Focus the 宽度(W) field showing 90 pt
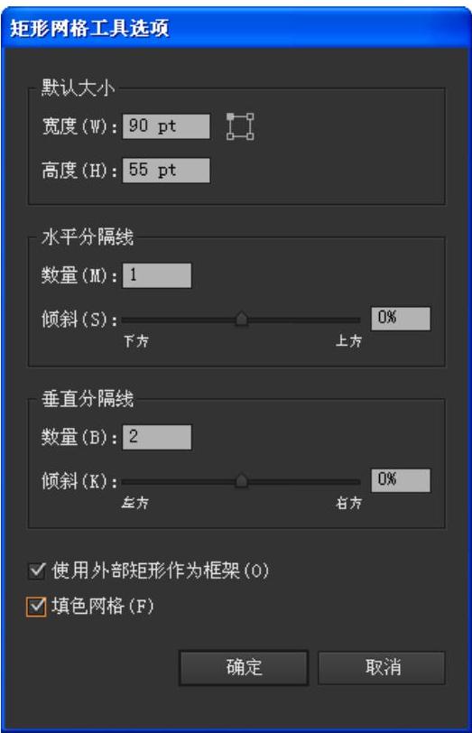Viewport: 472px width, 733px height. [x=166, y=126]
